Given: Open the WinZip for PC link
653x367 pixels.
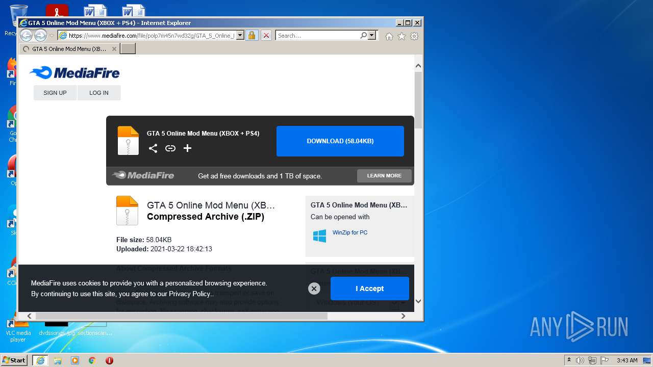Looking at the screenshot, I should (350, 232).
